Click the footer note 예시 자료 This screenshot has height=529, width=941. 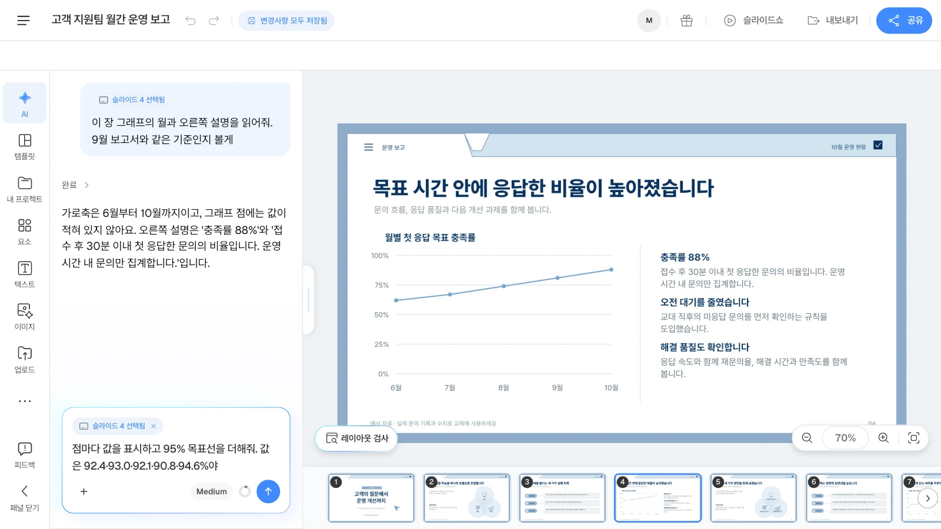[x=433, y=423]
